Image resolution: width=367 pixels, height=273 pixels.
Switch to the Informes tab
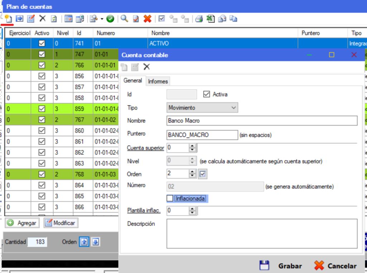pos(158,81)
